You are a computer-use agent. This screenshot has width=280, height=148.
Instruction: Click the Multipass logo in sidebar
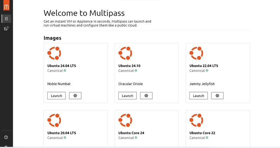6,5
